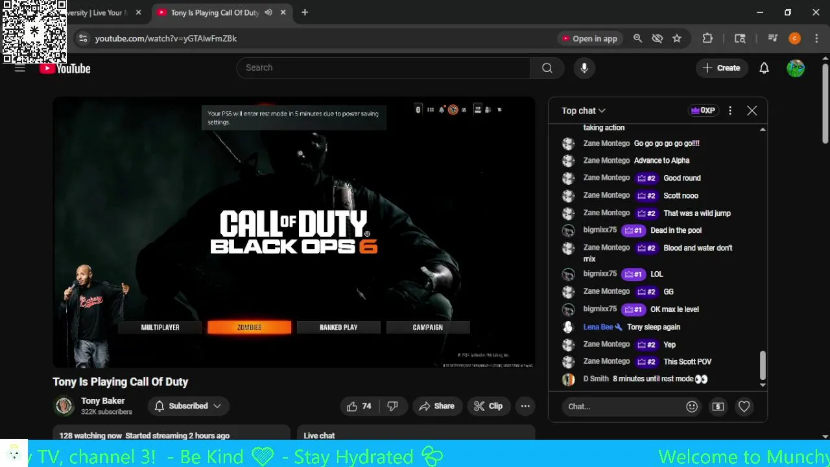Expand the Top chat dropdown

(584, 111)
